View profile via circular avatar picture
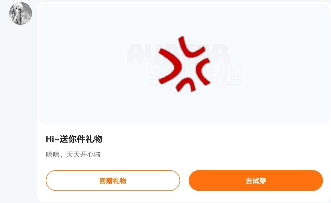This screenshot has width=331, height=203. (21, 13)
